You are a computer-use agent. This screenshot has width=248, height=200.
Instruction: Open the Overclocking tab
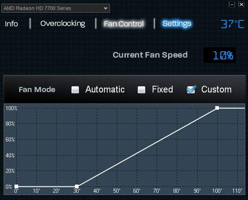63,24
